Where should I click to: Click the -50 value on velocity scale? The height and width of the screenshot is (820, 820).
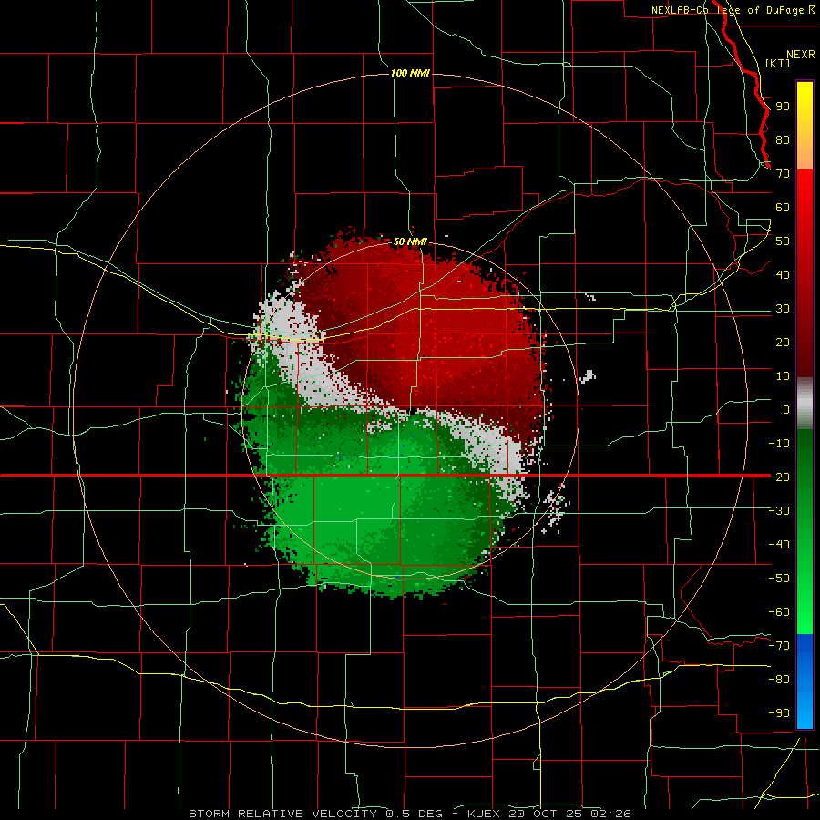click(779, 578)
